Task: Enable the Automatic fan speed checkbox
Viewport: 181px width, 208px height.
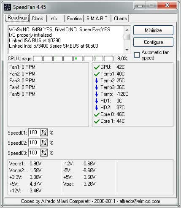Action: [x=137, y=55]
